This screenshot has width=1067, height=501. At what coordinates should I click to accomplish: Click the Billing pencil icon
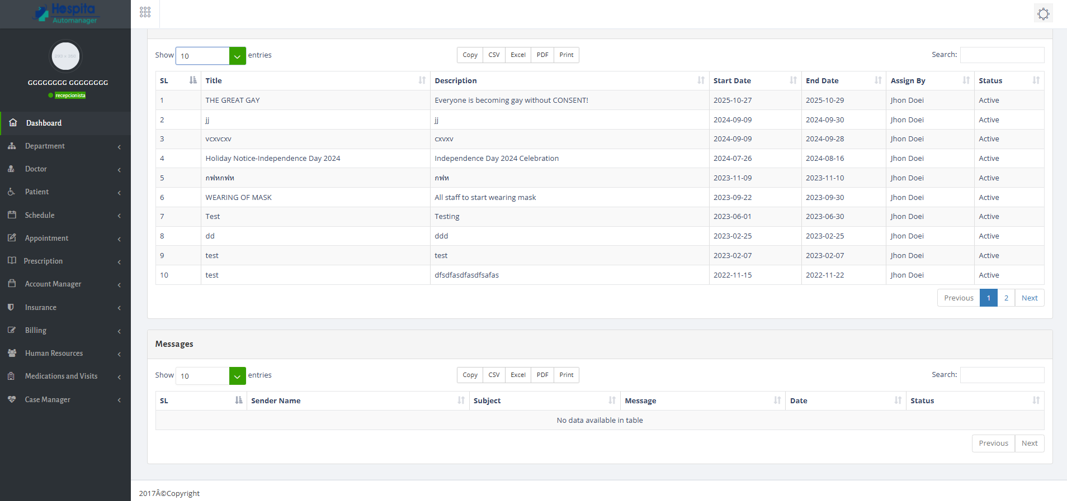12,330
